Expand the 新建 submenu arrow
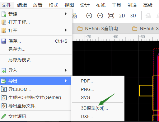The image size is (159, 122). point(66,14)
